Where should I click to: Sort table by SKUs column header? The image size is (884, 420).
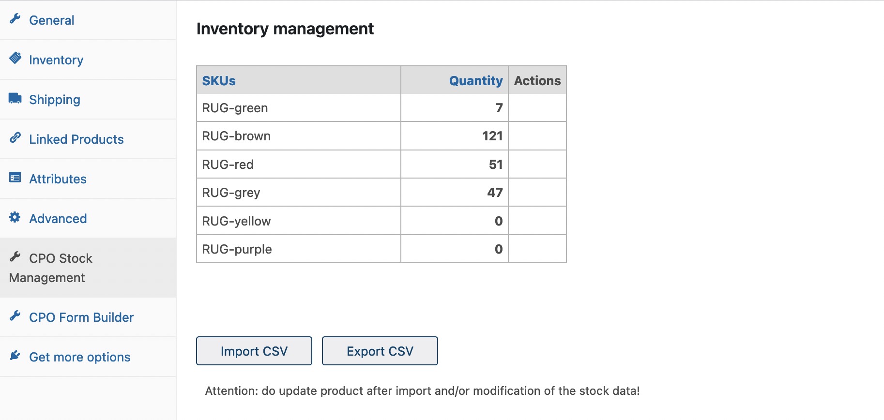219,81
